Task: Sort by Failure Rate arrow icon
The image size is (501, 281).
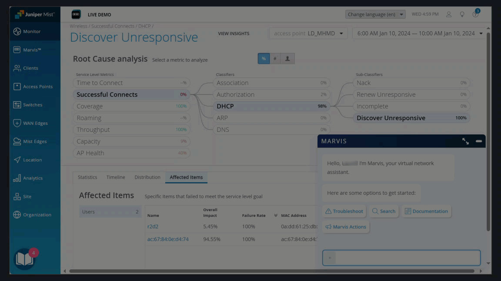Action: [275, 216]
